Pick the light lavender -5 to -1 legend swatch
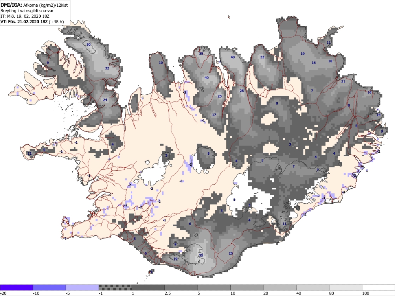This screenshot has height=296, width=395. (x=83, y=287)
